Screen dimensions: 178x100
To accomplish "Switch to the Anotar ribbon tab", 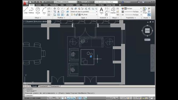I will click(x=46, y=5).
